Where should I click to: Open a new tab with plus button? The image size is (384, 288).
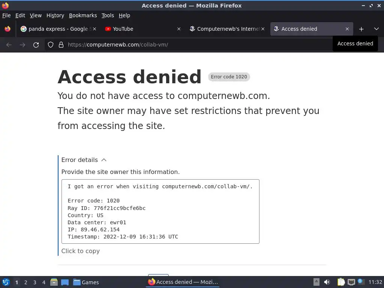click(361, 29)
